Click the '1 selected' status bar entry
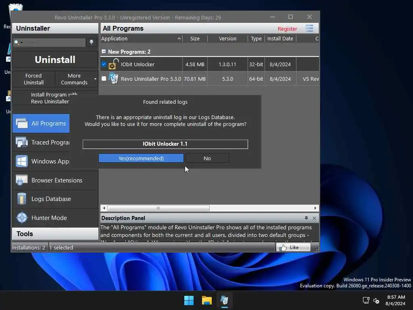Viewport: 413px width, 310px height. coord(61,247)
